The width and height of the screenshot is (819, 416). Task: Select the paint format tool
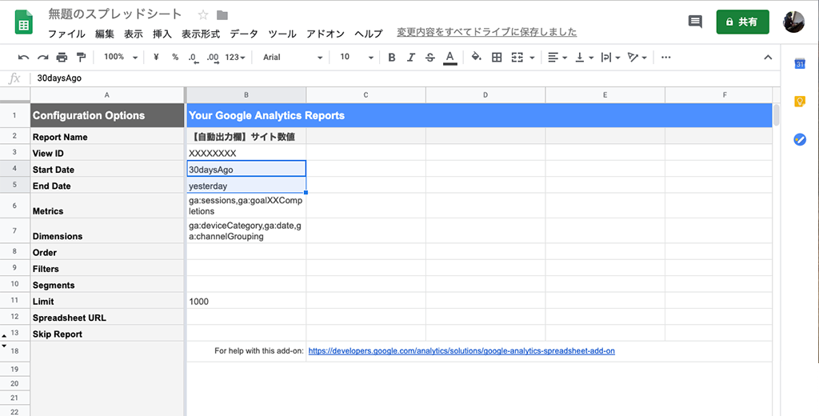[x=81, y=58]
